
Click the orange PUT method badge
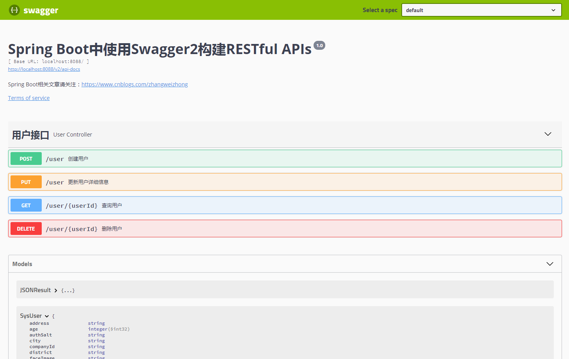26,182
